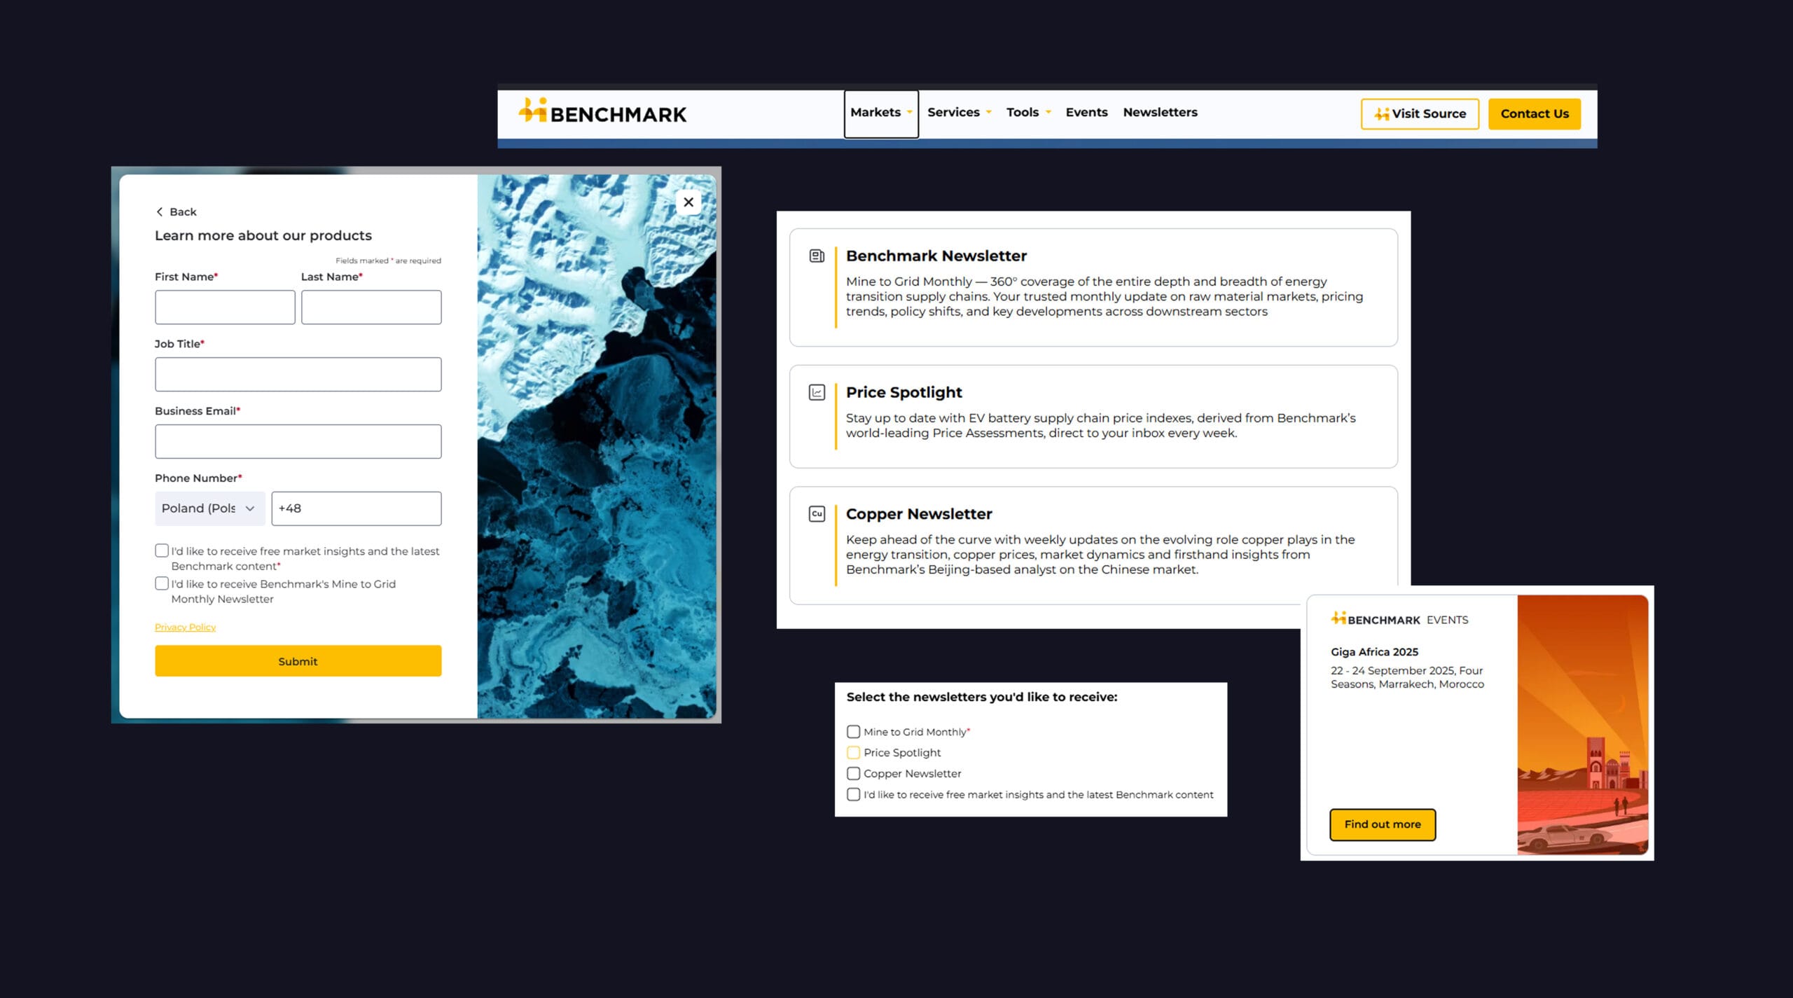Click the Benchmark logo in header

(x=602, y=112)
